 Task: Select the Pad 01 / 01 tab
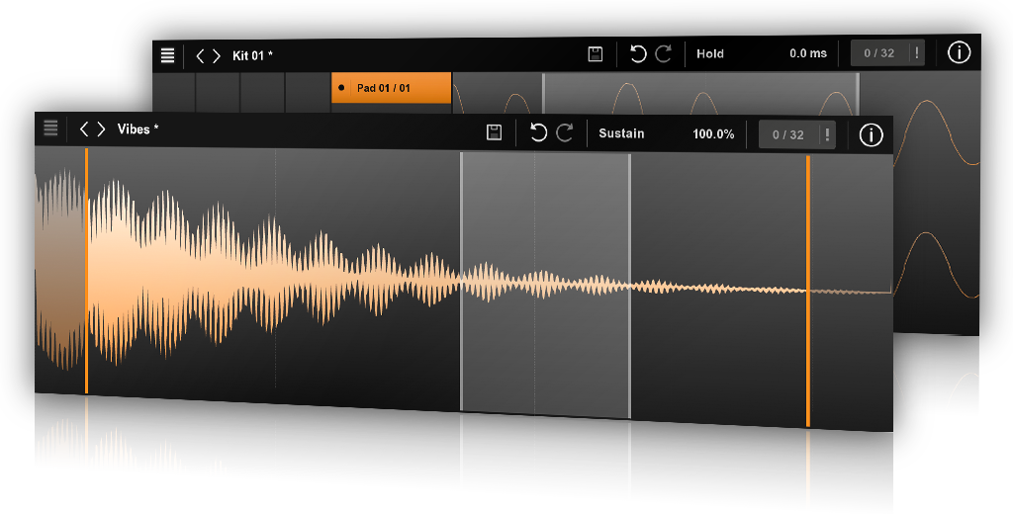[391, 88]
